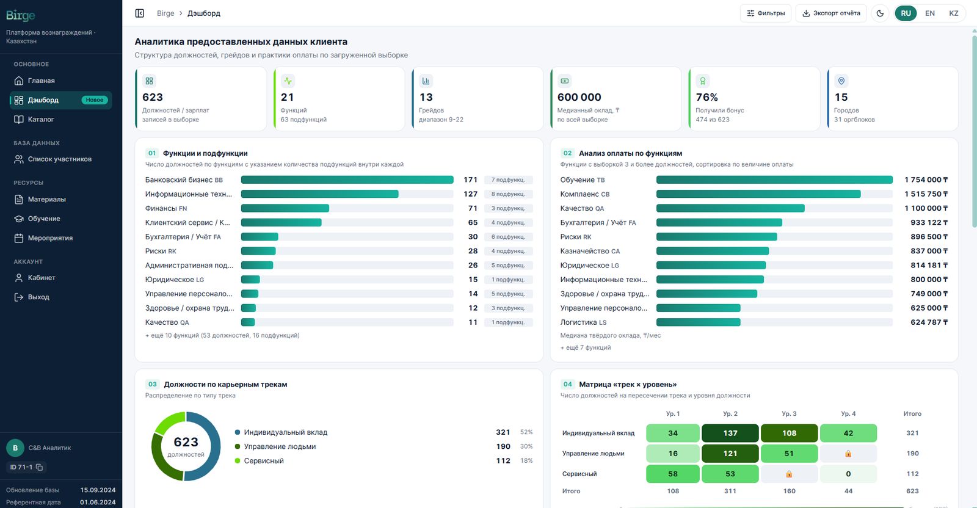Open Кабинет in the sidebar
This screenshot has height=508, width=977.
(x=61, y=278)
